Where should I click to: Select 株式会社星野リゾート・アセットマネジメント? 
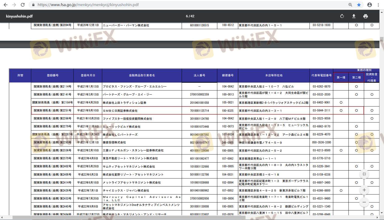point(133,175)
